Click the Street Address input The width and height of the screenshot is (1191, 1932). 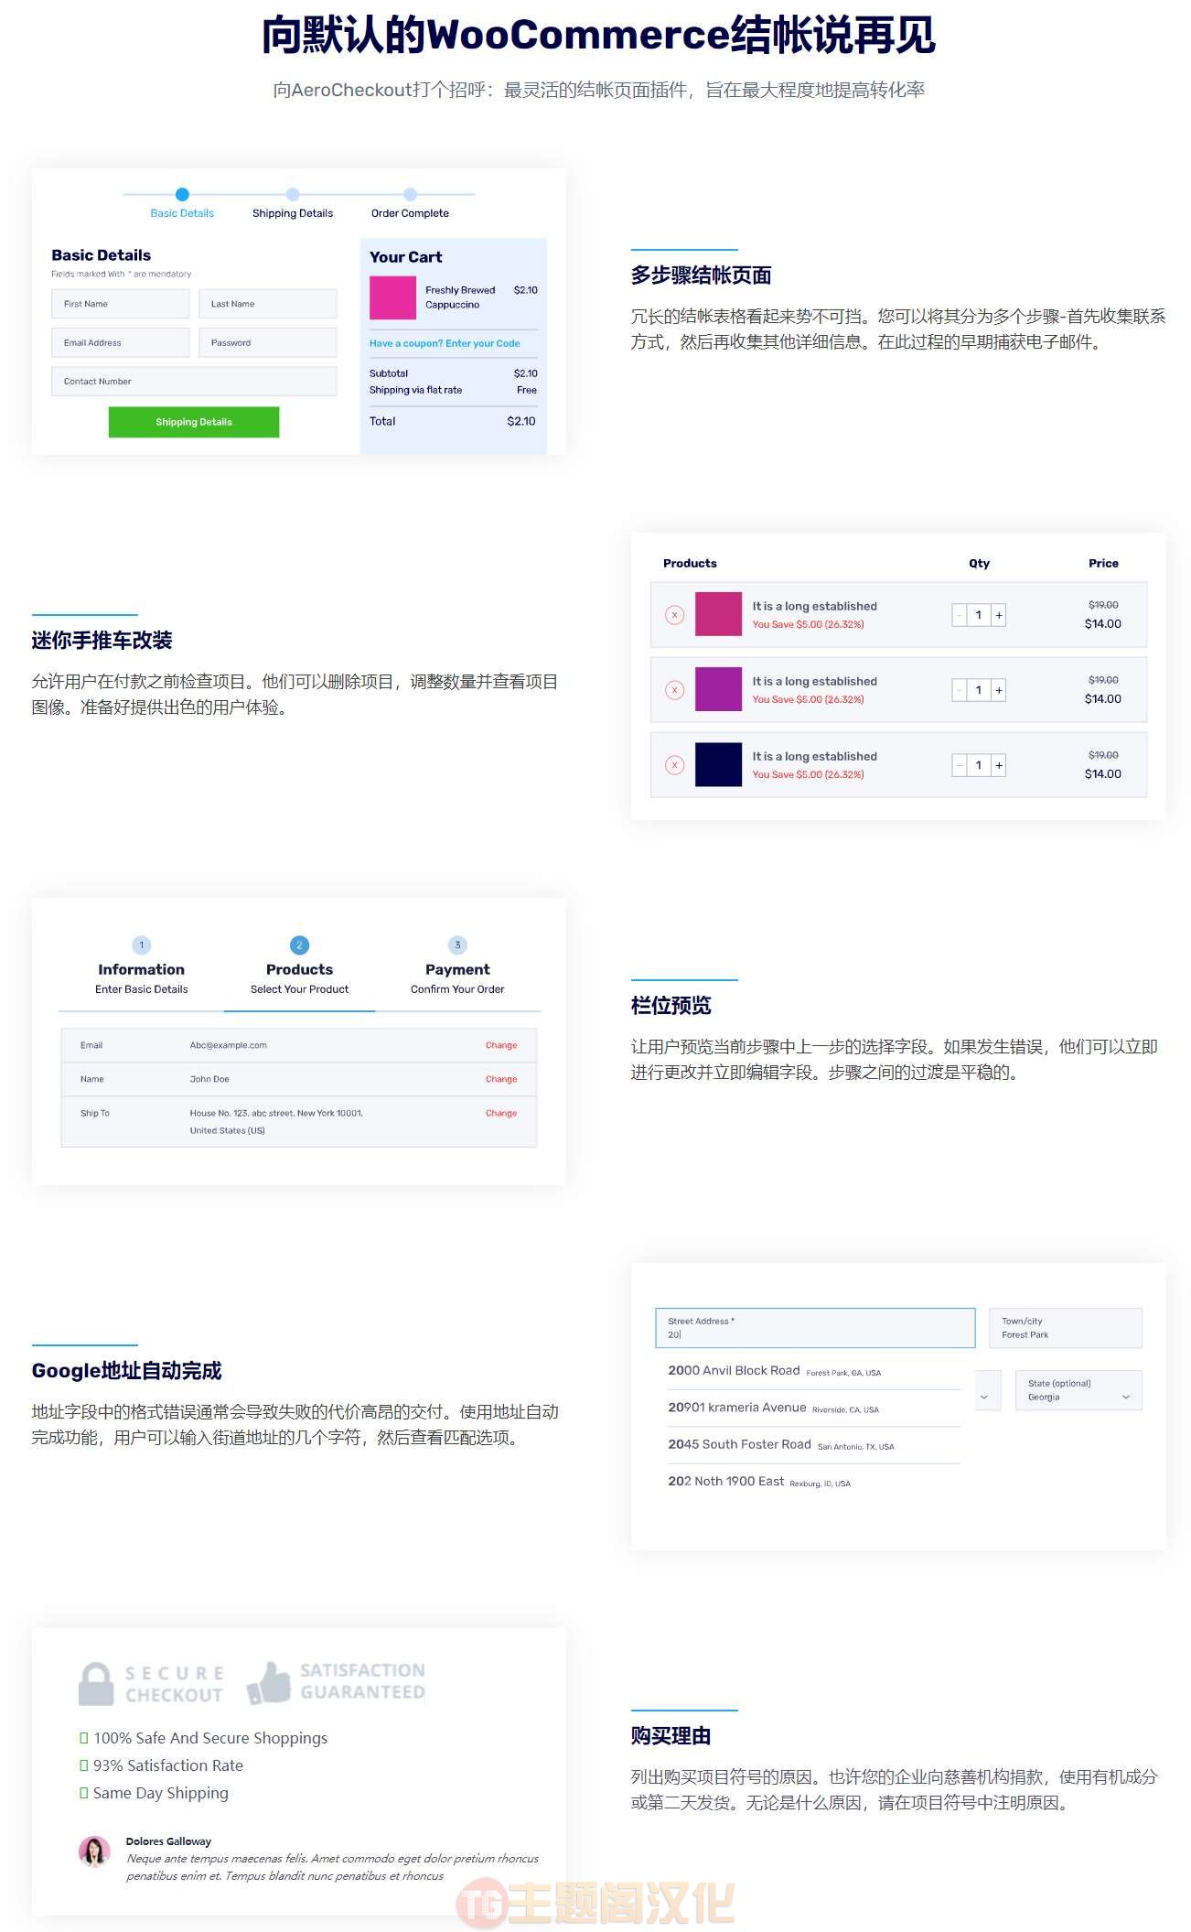click(x=815, y=1328)
